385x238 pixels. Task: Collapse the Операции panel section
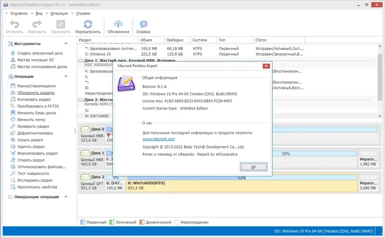tap(66, 76)
